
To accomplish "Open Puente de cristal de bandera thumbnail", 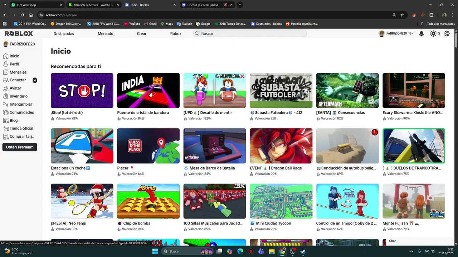I will click(x=148, y=91).
